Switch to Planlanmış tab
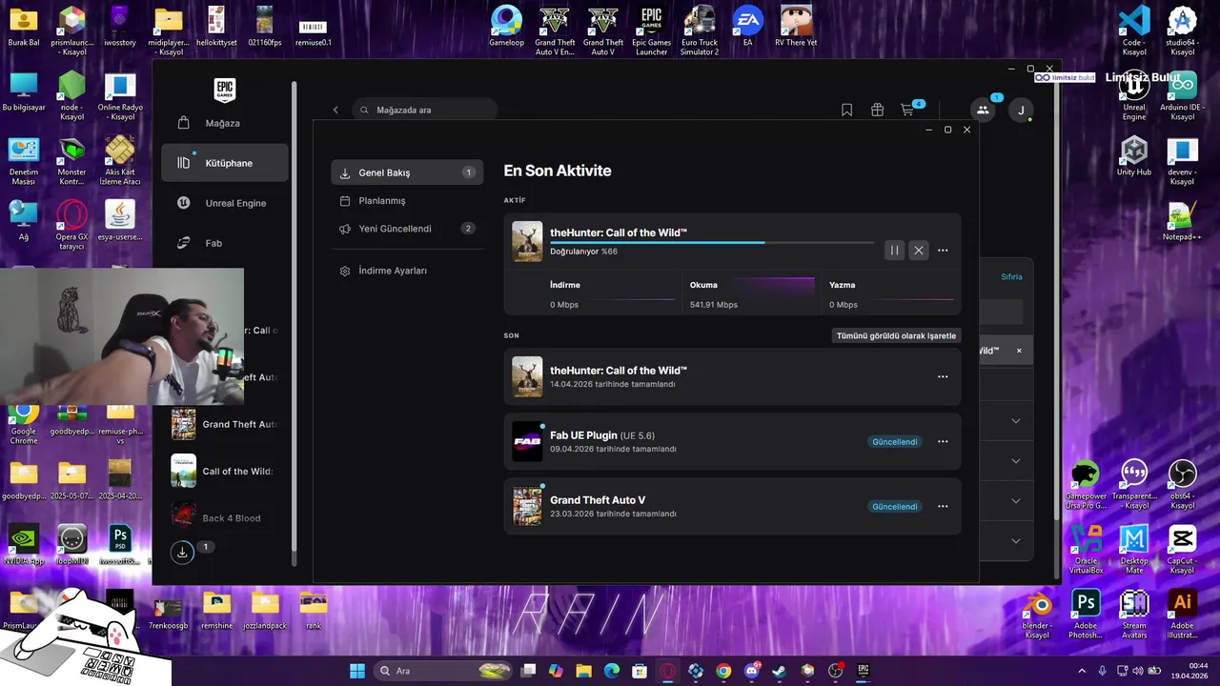 (x=407, y=201)
